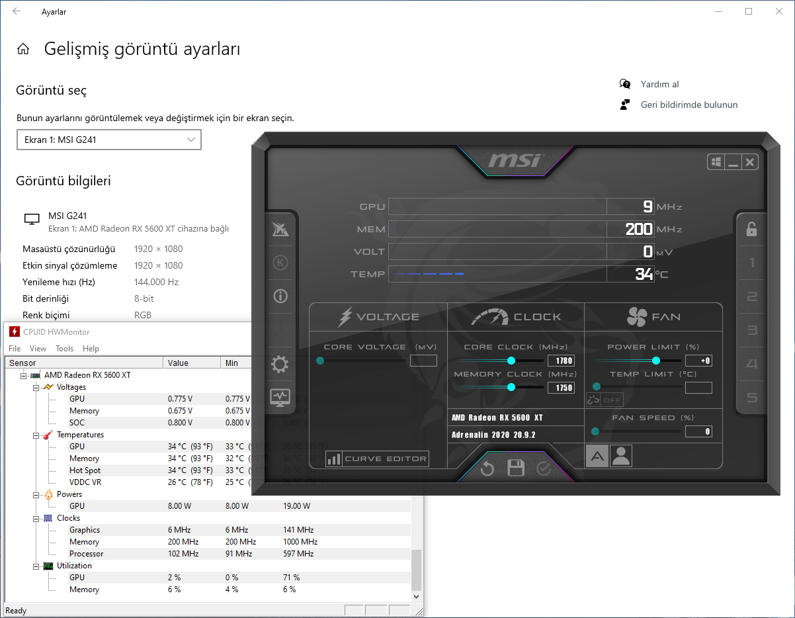Image resolution: width=795 pixels, height=618 pixels.
Task: Collapse the Utilization tree node
Action: pyautogui.click(x=36, y=566)
